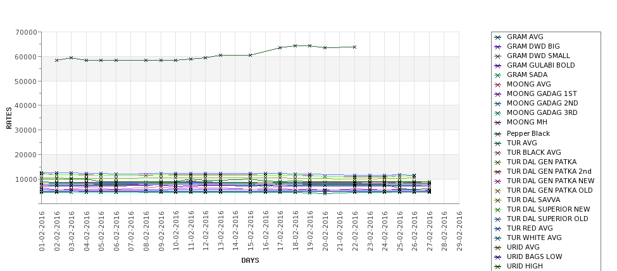Click Pepper Black data point at 02-02-2016
Screen dimensions: 617x271
57,60
